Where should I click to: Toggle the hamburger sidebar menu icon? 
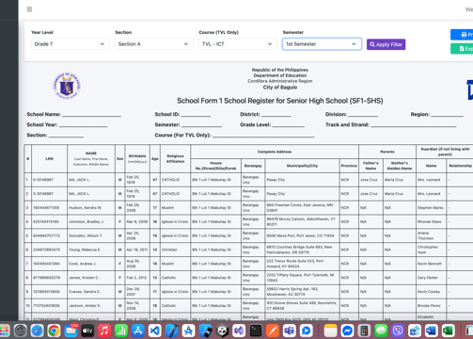29,9
